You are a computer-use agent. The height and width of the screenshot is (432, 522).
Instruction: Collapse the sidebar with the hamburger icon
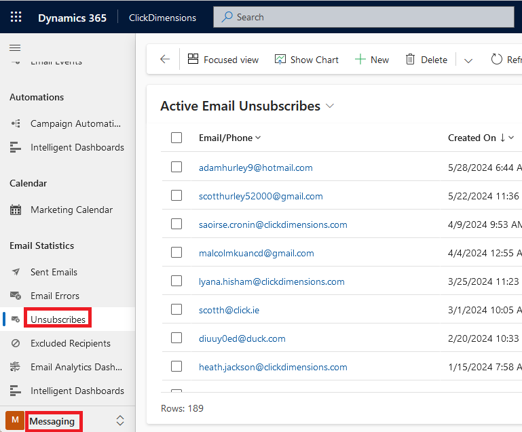coord(15,47)
